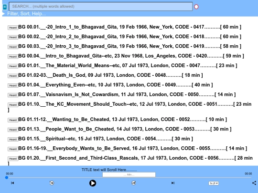Viewport: 258px width, 193px height.
Task: Mark BG 01.11-12 Wanting_to_Be_Cheated as Heard
Action: point(13,120)
